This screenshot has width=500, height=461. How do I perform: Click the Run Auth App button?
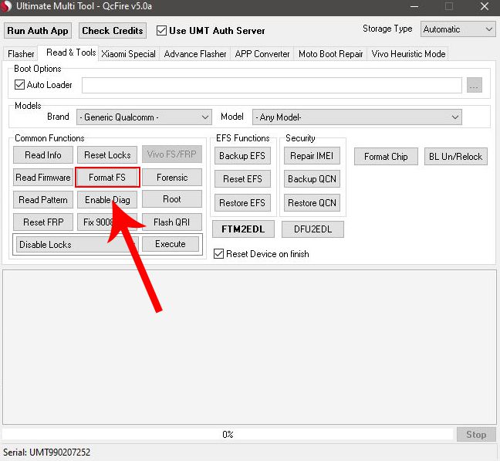coord(38,31)
